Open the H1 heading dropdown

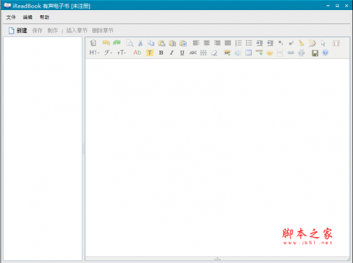[x=94, y=53]
